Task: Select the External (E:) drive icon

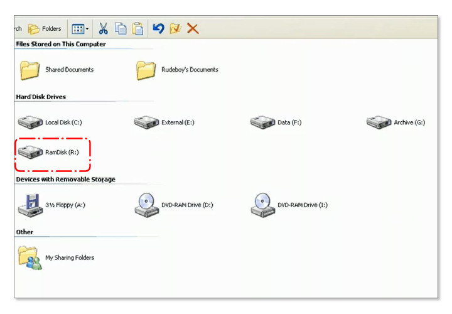Action: 146,122
